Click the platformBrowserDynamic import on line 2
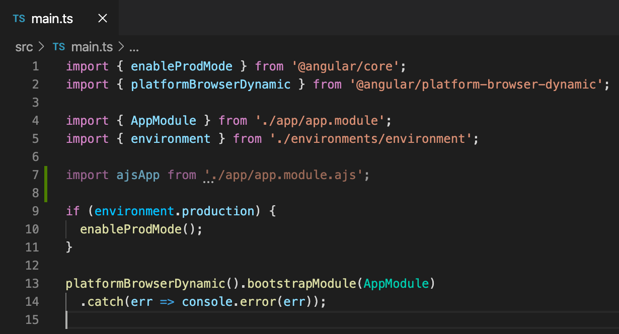 click(x=211, y=85)
